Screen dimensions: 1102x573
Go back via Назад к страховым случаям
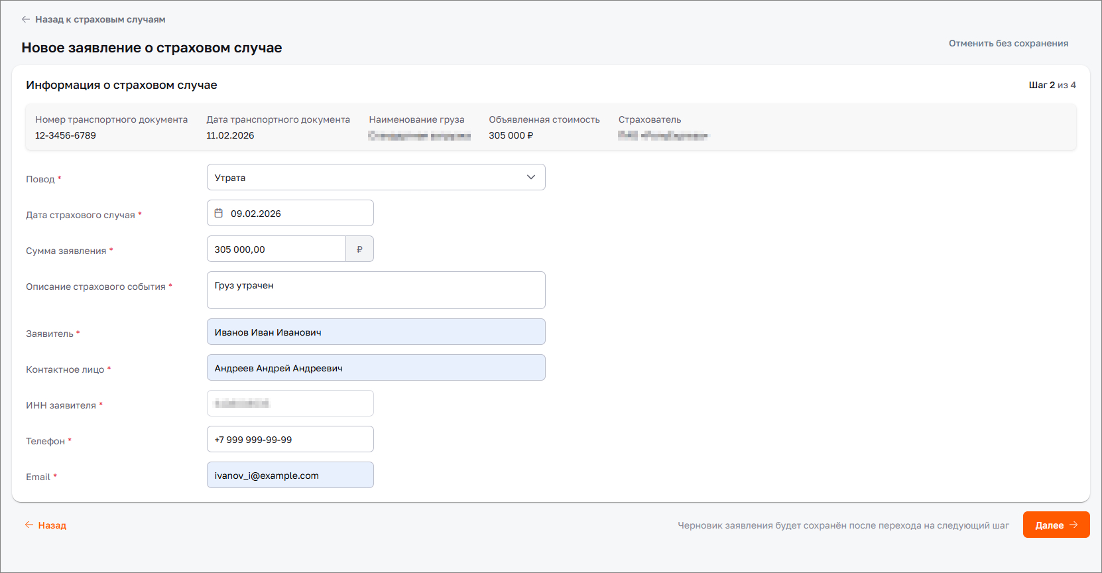100,20
